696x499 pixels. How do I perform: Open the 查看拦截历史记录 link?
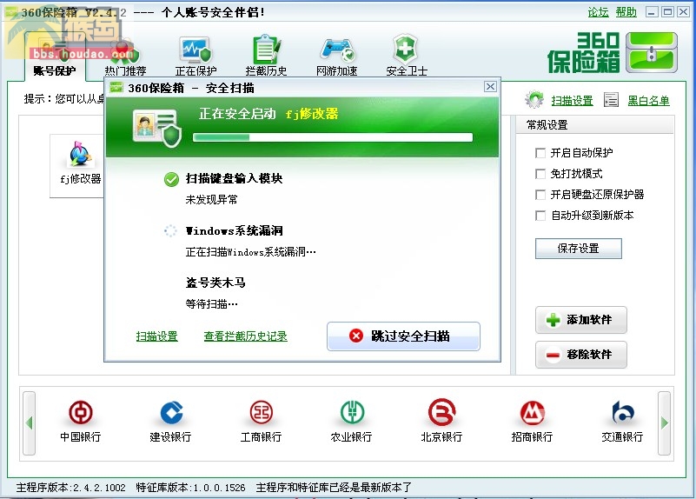tap(245, 336)
